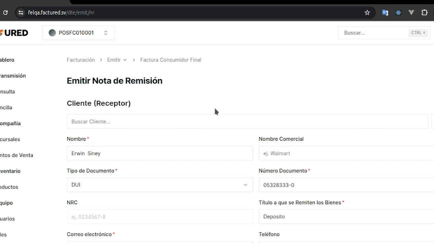
Task: Open the POSFC010001 point-of-sale selector
Action: pos(79,33)
